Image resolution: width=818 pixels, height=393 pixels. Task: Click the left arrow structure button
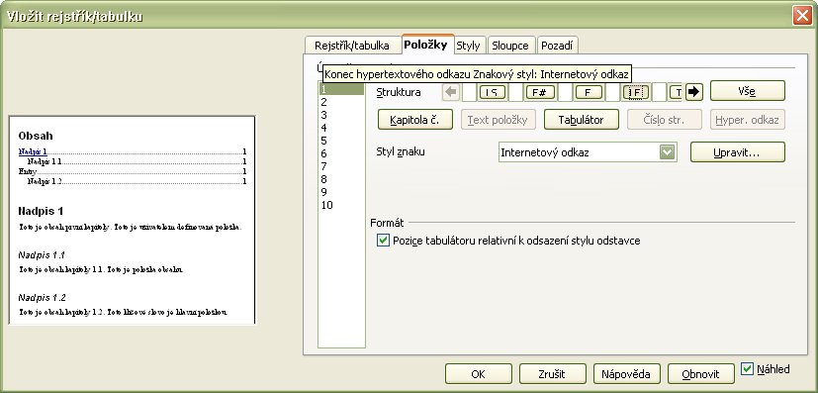coord(451,92)
